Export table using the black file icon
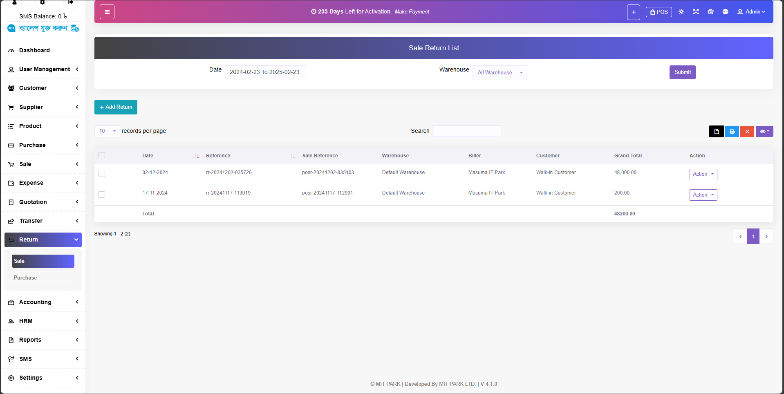Viewport: 784px width, 394px height. point(716,132)
